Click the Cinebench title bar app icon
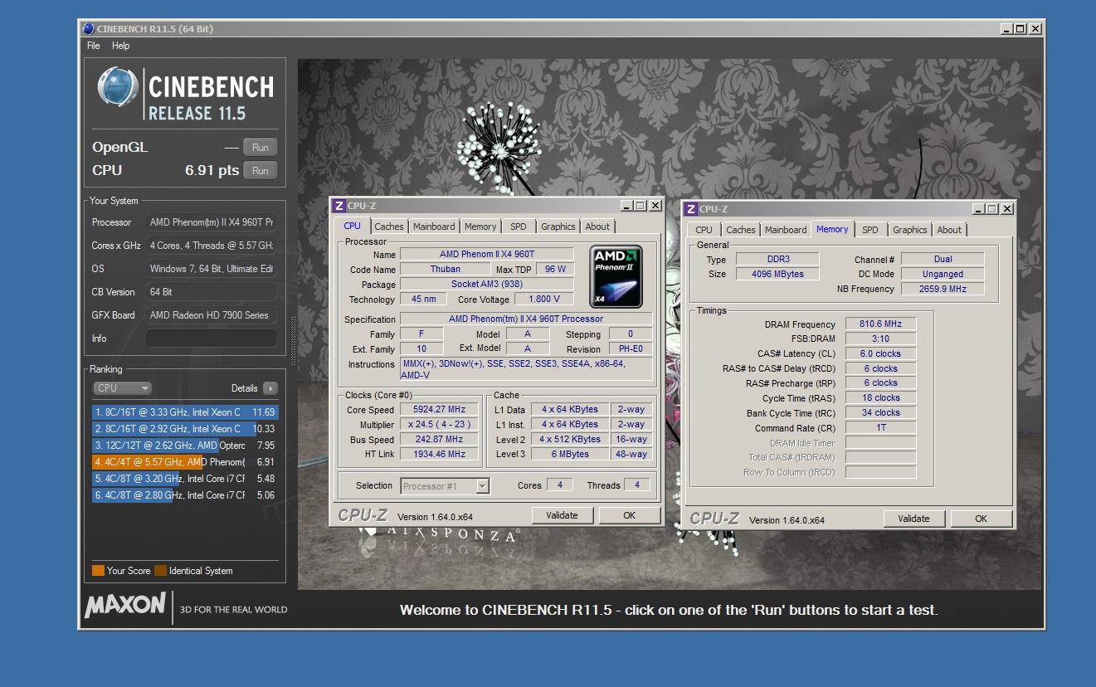This screenshot has width=1096, height=687. click(88, 29)
